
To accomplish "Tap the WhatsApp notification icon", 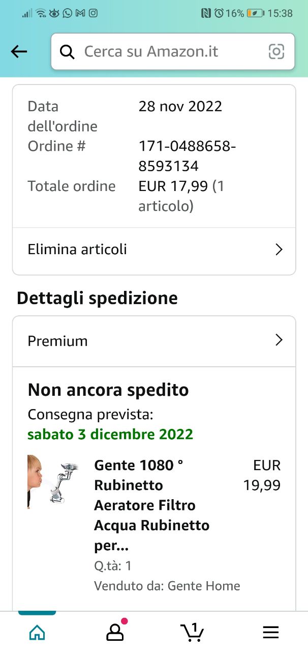I will (x=67, y=14).
